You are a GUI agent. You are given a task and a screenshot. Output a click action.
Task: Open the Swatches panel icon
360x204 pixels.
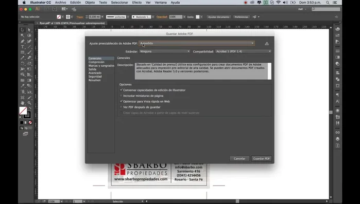pyautogui.click(x=337, y=35)
